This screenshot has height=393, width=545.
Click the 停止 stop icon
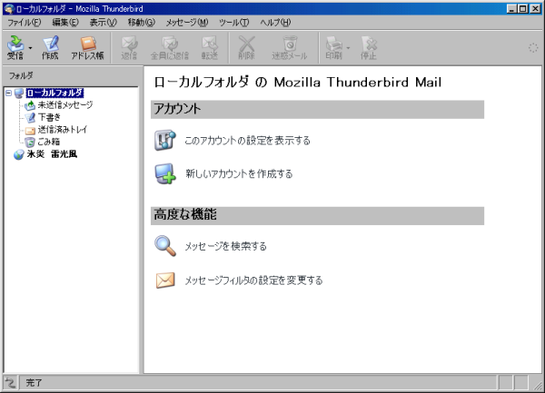pyautogui.click(x=369, y=47)
